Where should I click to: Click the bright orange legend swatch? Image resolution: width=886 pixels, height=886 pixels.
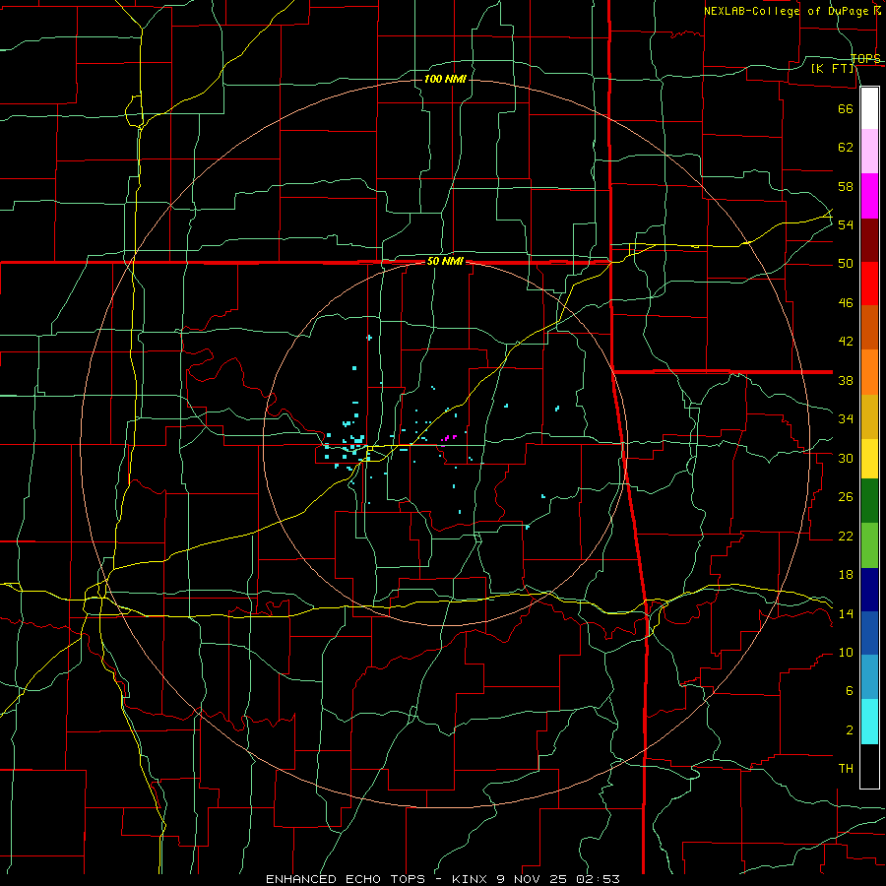[869, 372]
